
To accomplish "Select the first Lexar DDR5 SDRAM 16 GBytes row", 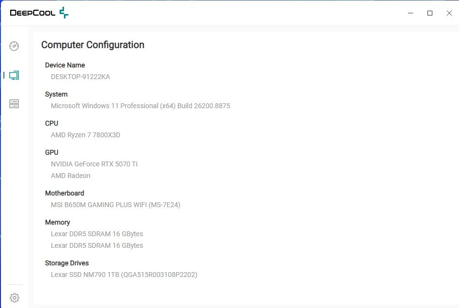I will click(97, 234).
